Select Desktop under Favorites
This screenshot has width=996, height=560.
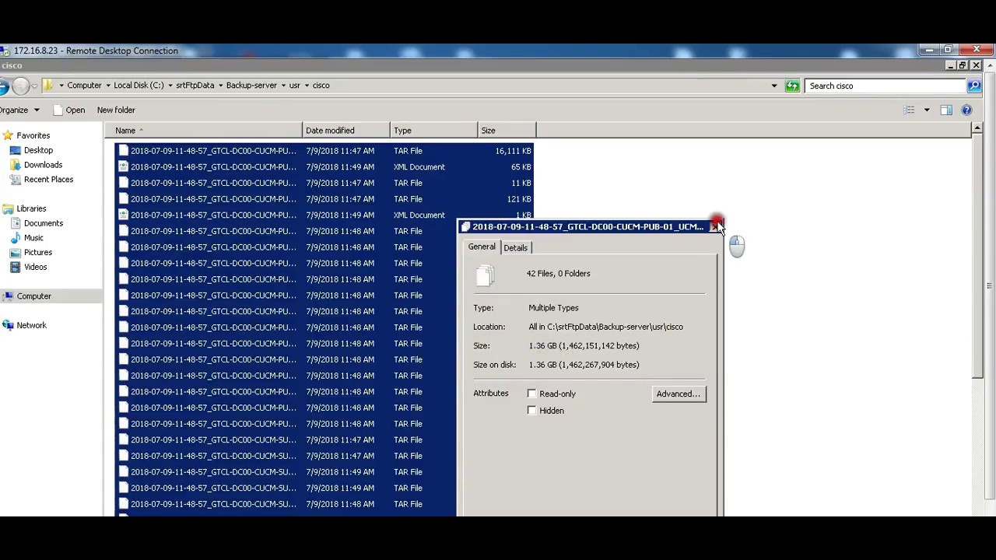tap(38, 150)
